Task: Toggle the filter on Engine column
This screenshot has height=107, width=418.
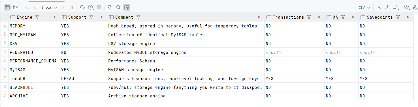Action: point(37,17)
